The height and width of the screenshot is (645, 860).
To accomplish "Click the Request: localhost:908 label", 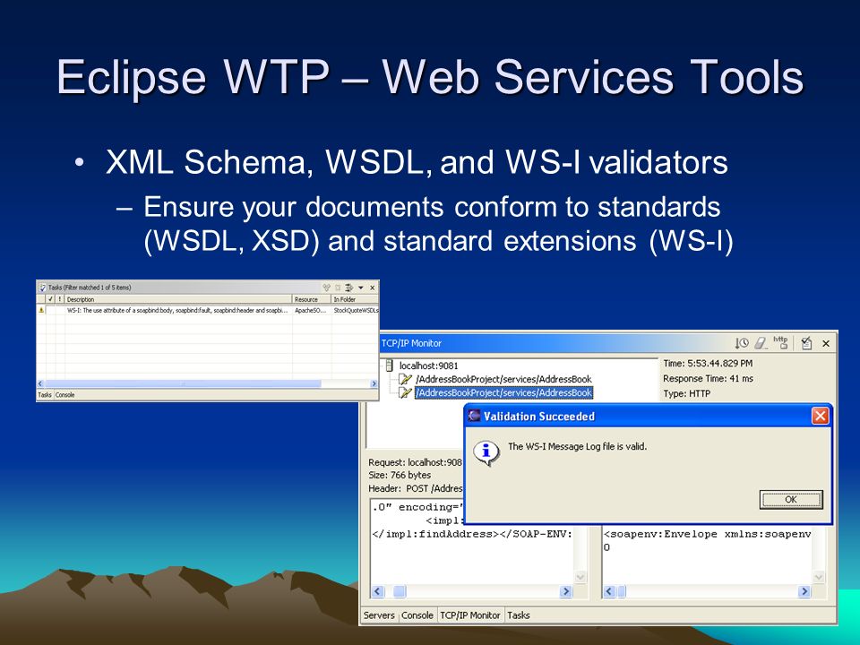I will pos(415,462).
